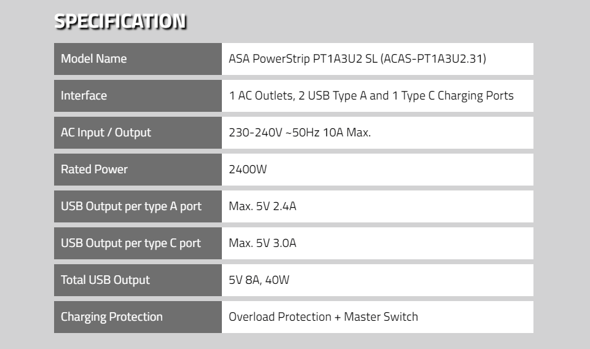The height and width of the screenshot is (349, 590).
Task: Click the 2400W rated power value
Action: point(248,169)
